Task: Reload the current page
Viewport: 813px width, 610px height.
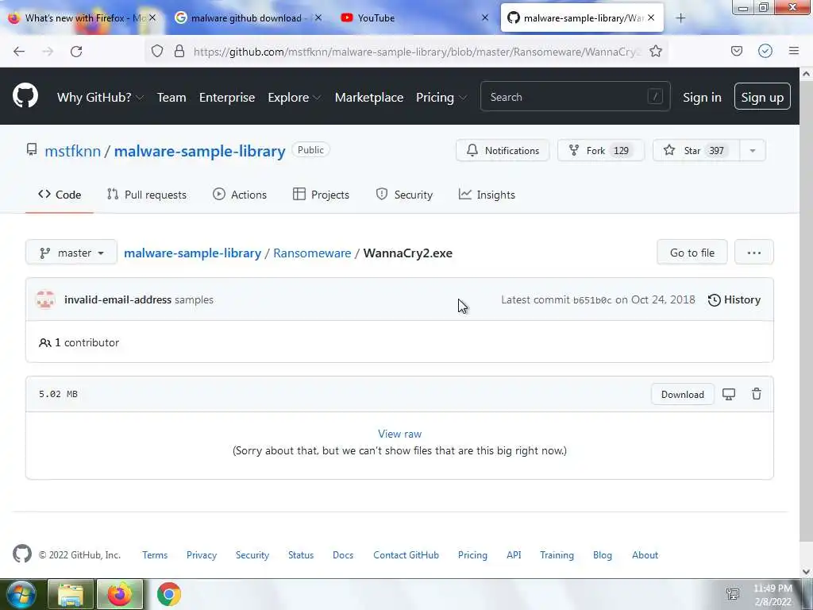Action: pos(76,51)
